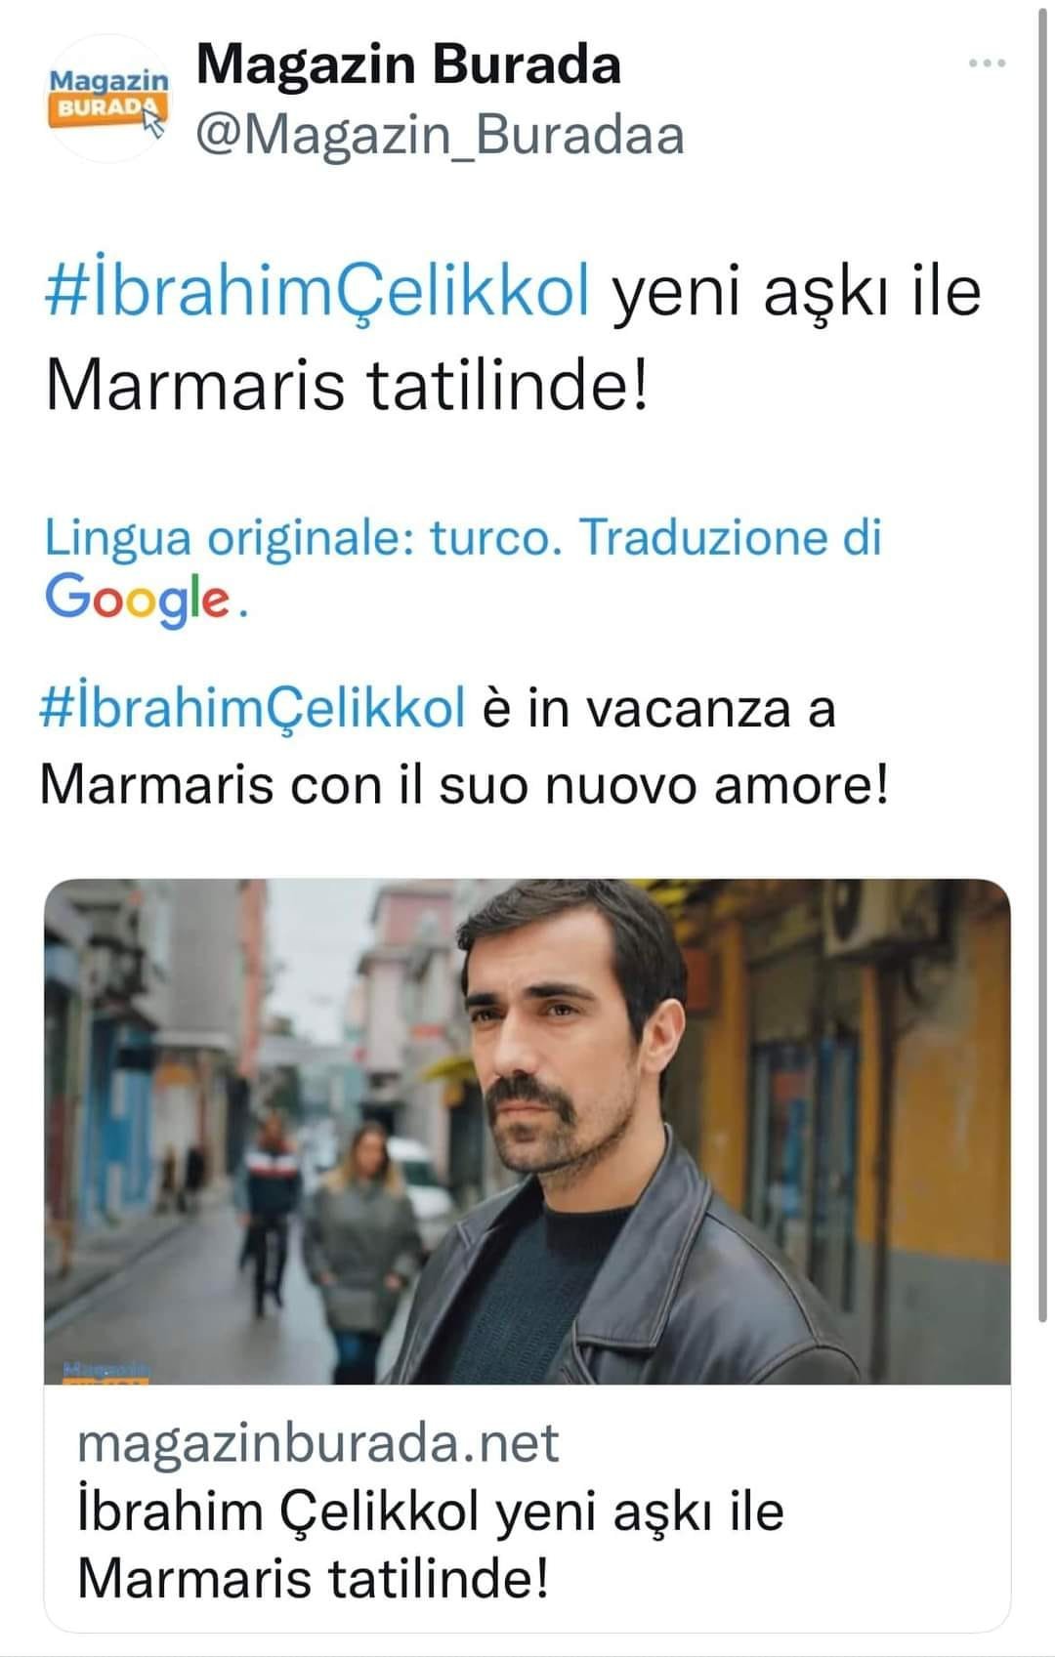This screenshot has height=1657, width=1055.
Task: Click the blurred cyclist in the photo background
Action: 269,1211
